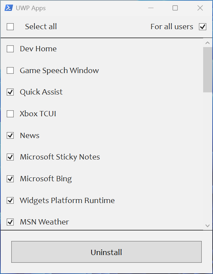The image size is (213, 274).
Task: Click the empty scrollbar track below the thumb
Action: click(208, 158)
